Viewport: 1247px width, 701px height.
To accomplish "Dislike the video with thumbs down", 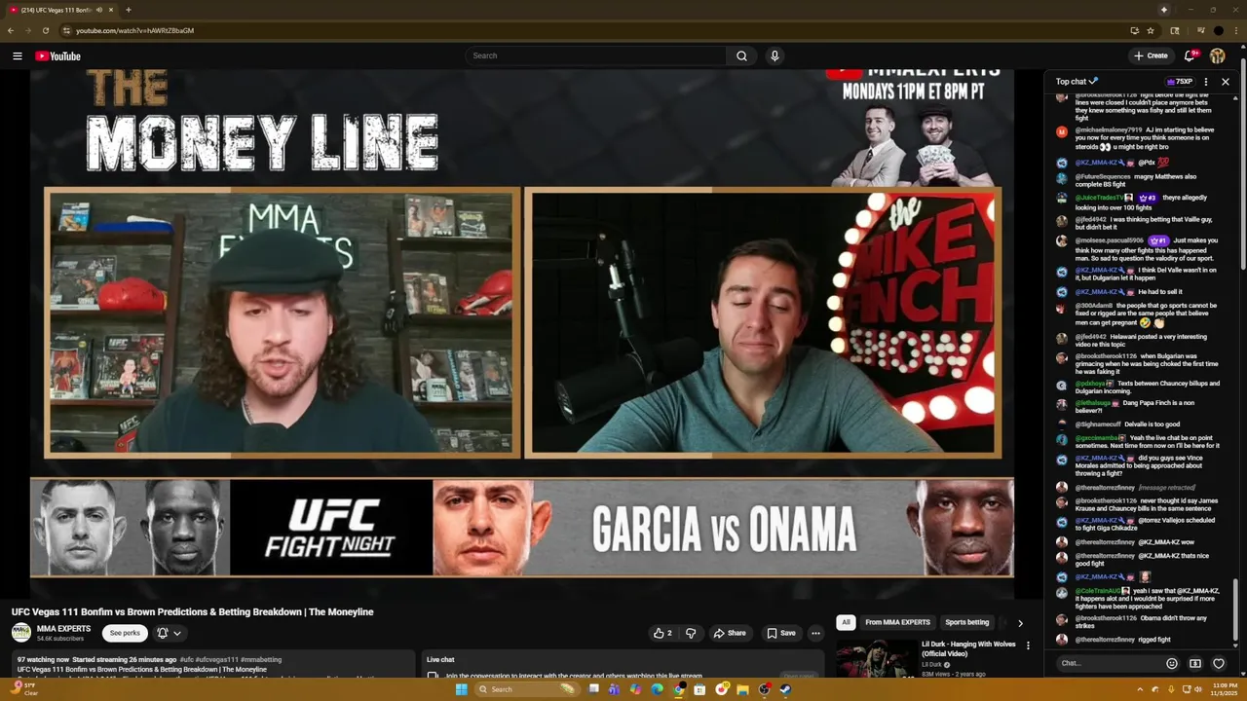I will tap(691, 633).
